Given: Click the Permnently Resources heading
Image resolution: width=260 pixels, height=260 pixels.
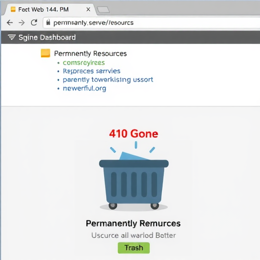Looking at the screenshot, I should (x=90, y=53).
